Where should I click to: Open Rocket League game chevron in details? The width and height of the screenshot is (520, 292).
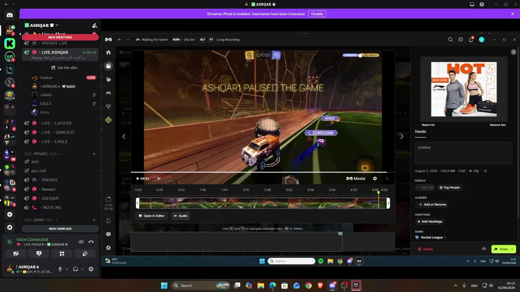click(445, 238)
